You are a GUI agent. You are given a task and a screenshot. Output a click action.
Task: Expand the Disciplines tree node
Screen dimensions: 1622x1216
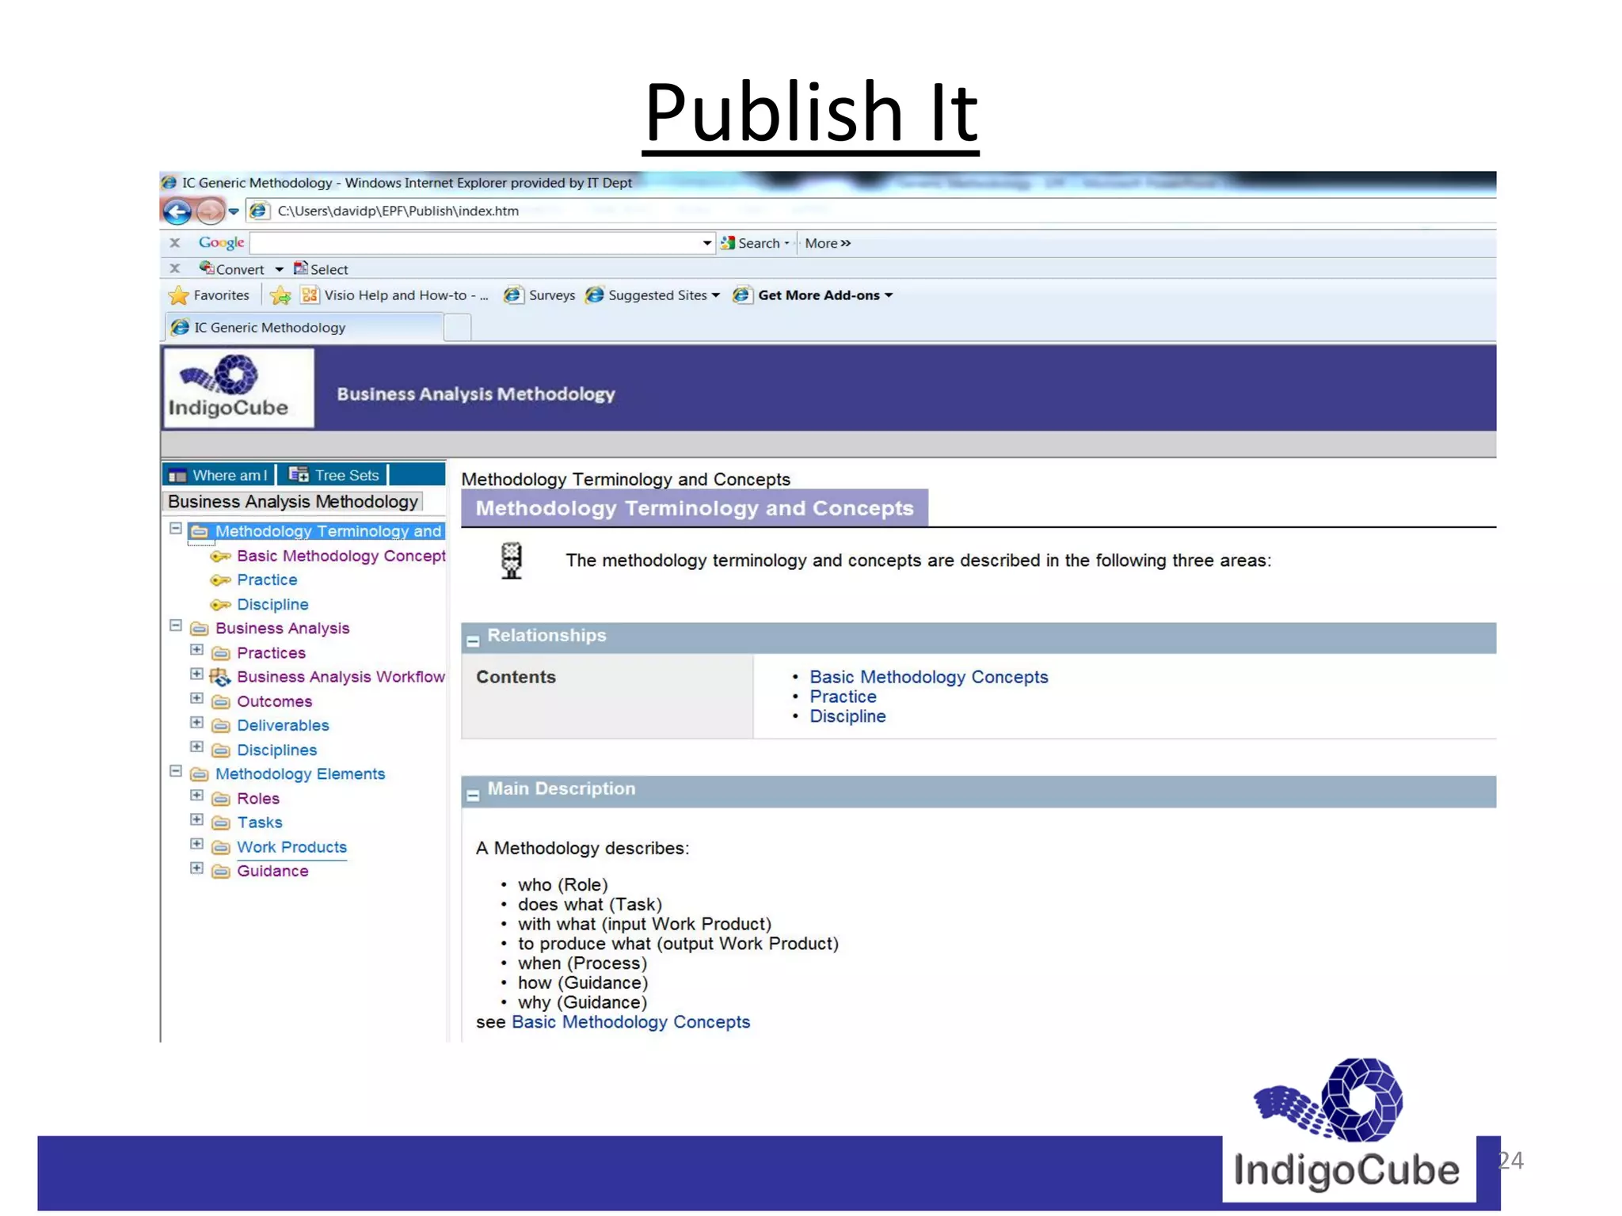pos(197,747)
